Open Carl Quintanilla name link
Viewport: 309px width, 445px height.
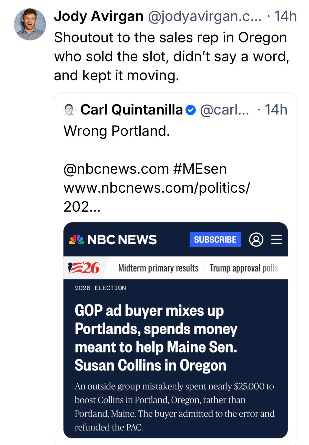click(131, 110)
